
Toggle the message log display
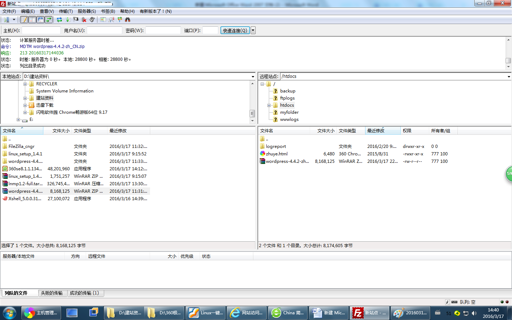[24, 20]
